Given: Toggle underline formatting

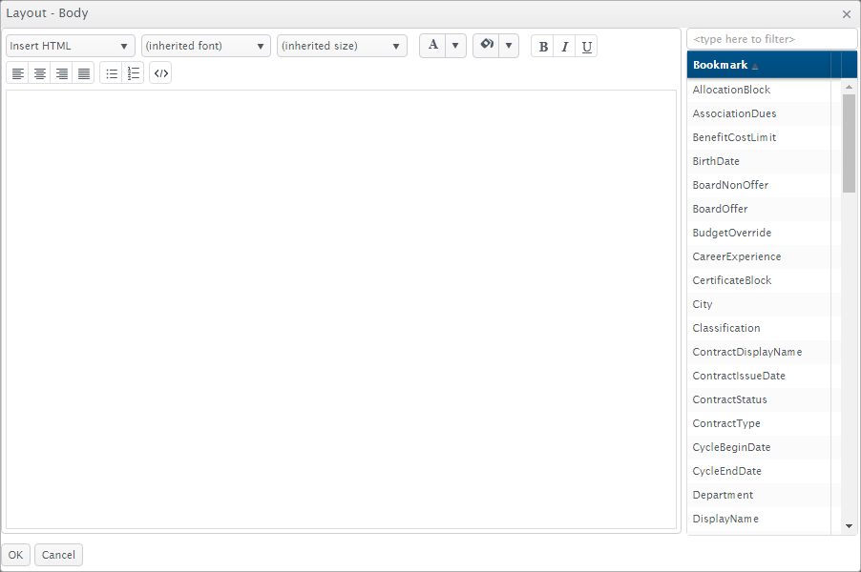Looking at the screenshot, I should (x=586, y=47).
